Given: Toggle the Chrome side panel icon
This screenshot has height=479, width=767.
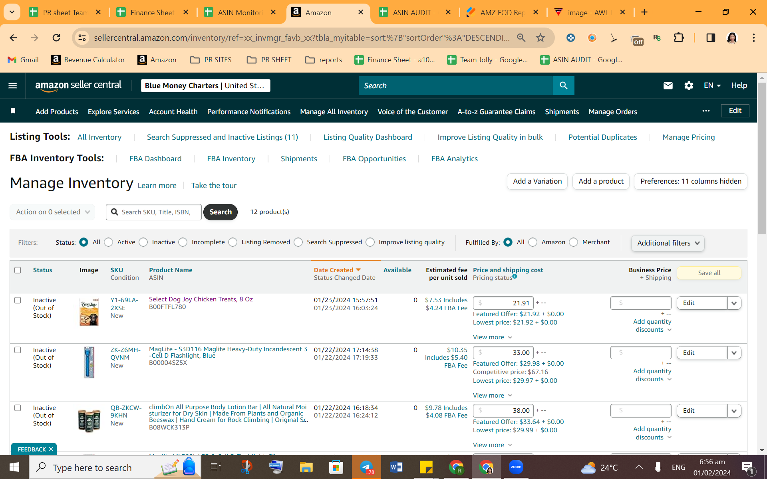Looking at the screenshot, I should [x=711, y=38].
